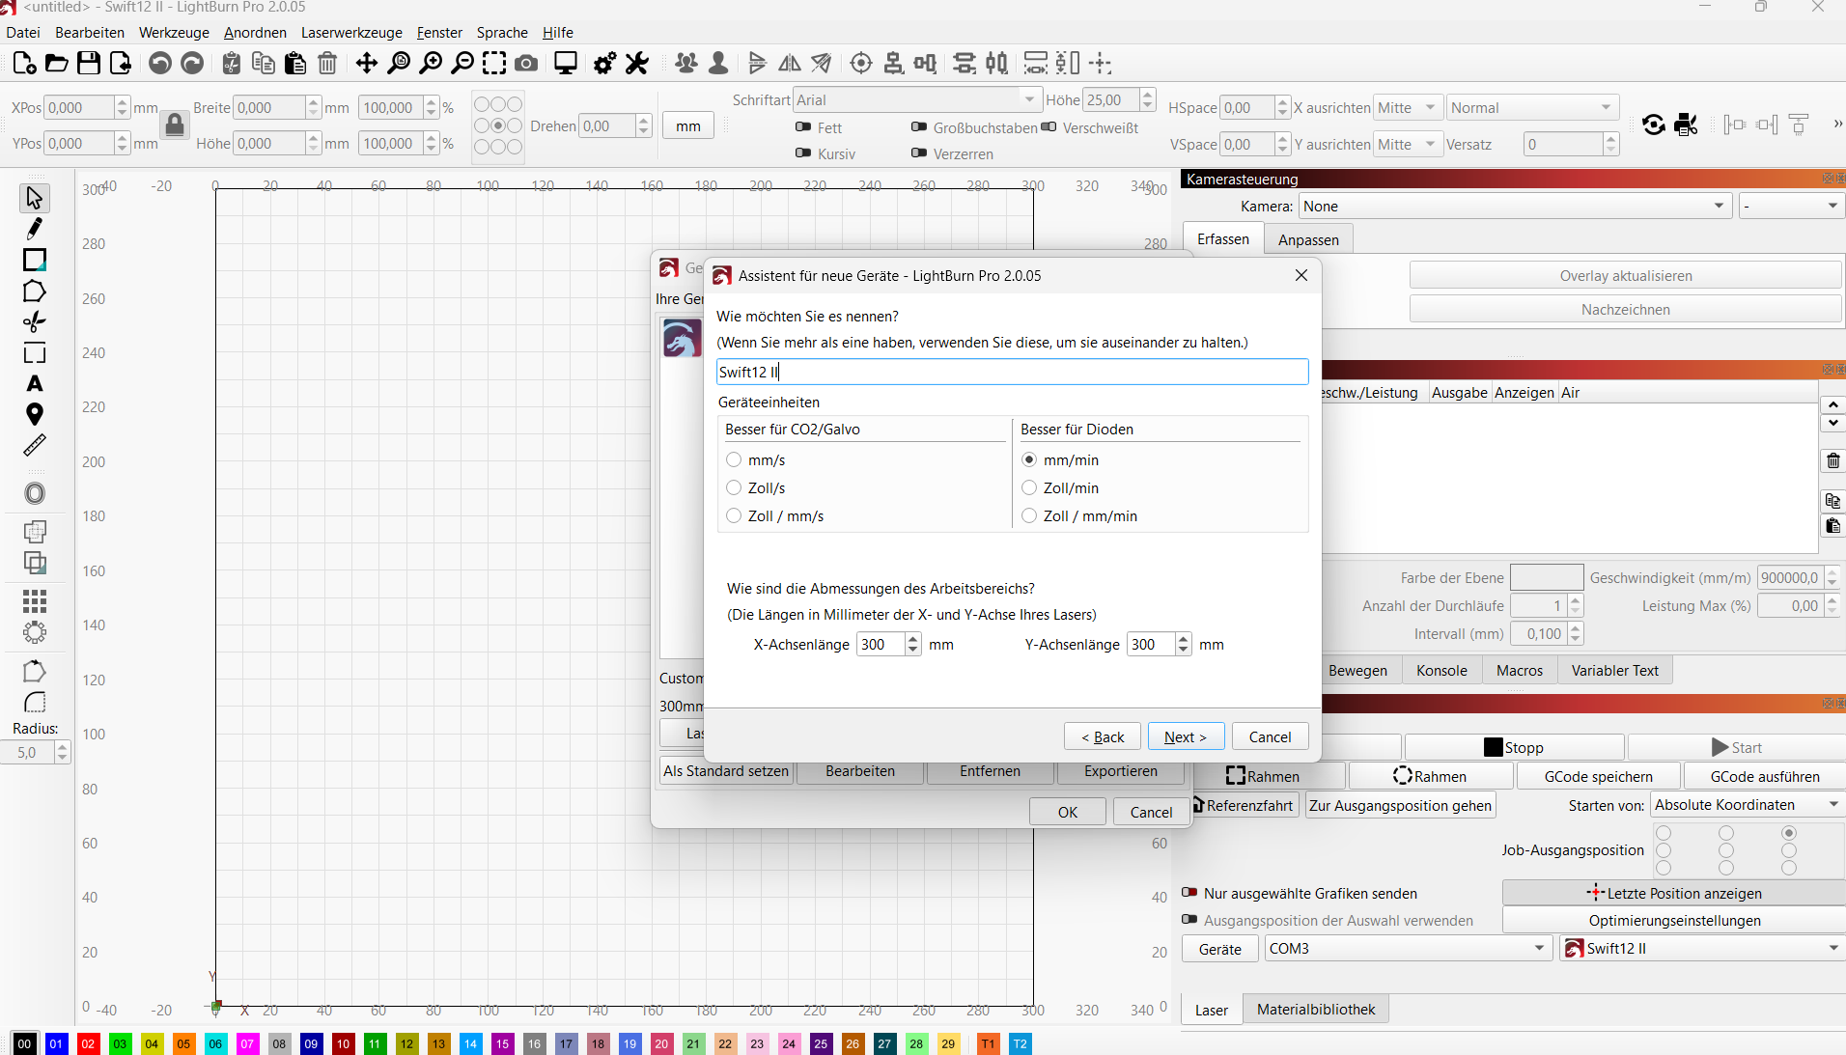Click the Save file icon
Image resolution: width=1846 pixels, height=1055 pixels.
point(89,64)
